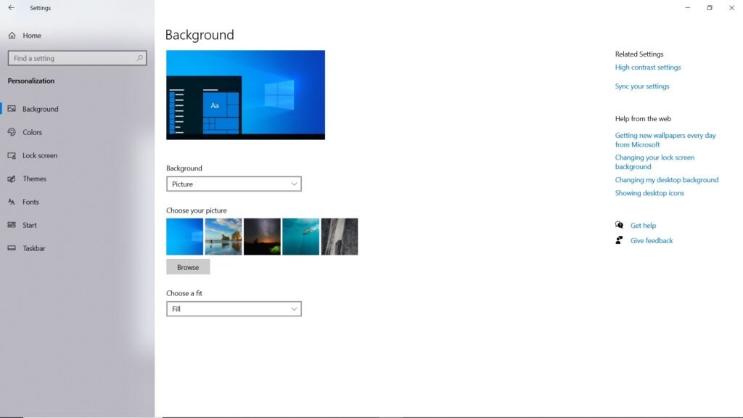
Task: Click the Browse button
Action: tap(188, 267)
